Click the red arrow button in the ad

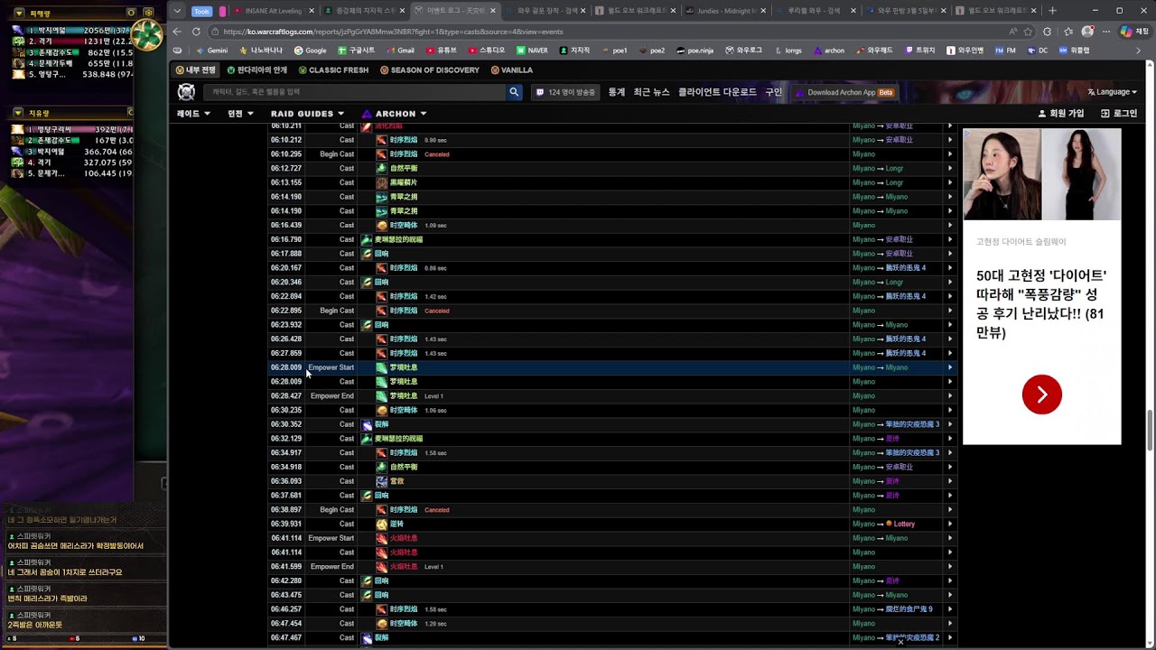1041,395
